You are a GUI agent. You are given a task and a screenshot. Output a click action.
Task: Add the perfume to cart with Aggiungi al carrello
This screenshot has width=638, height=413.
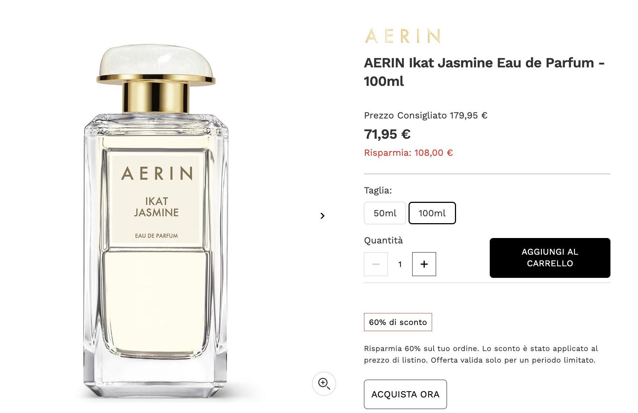point(550,258)
